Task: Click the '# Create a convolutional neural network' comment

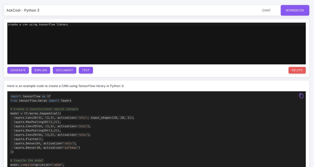Action: (44, 109)
